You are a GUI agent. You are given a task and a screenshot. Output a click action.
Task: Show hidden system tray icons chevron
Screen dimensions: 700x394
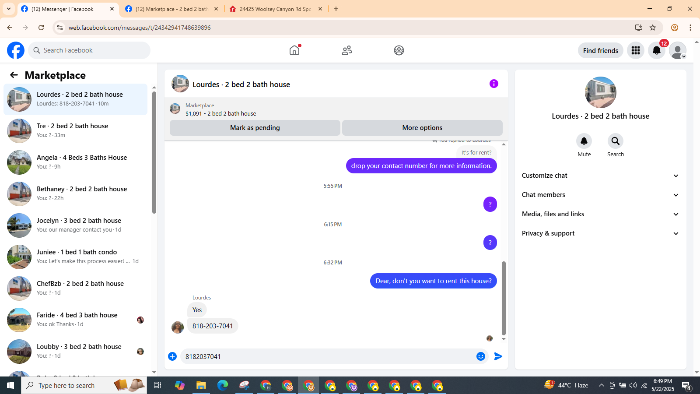click(x=602, y=385)
